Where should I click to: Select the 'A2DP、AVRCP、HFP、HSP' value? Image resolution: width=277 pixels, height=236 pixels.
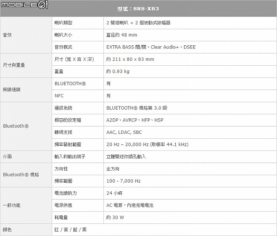[x=135, y=120]
